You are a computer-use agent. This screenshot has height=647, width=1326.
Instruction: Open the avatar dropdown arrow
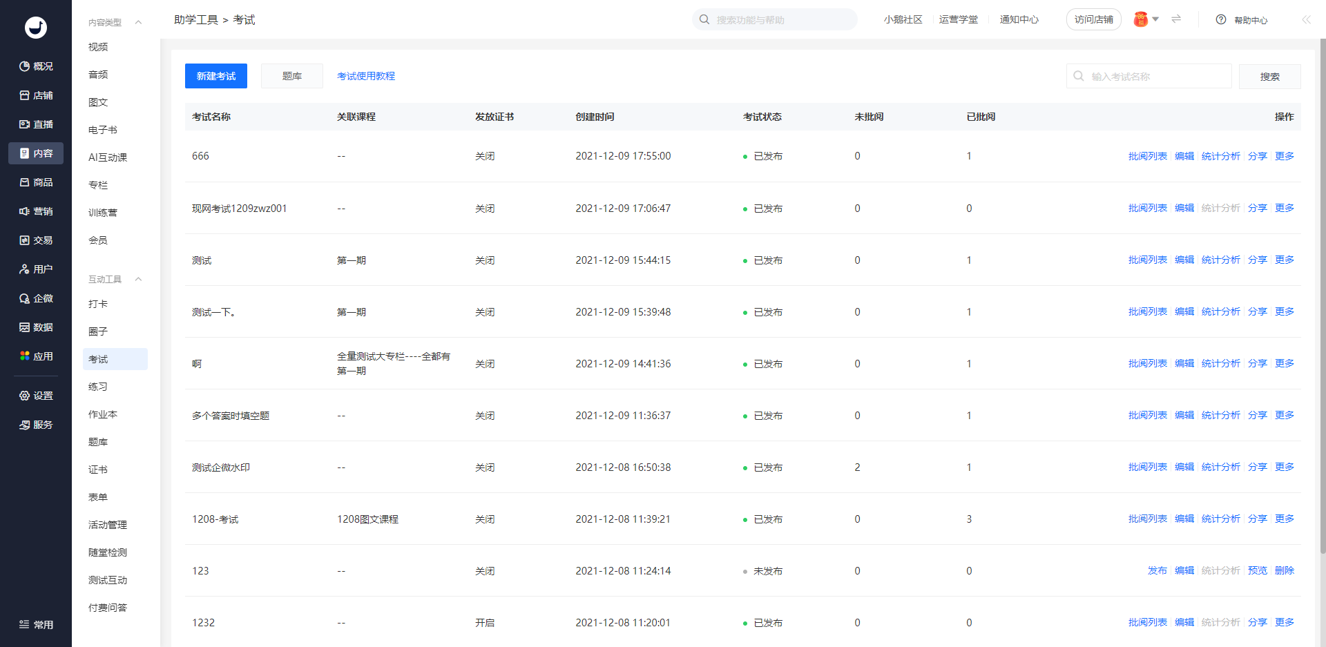tap(1155, 19)
